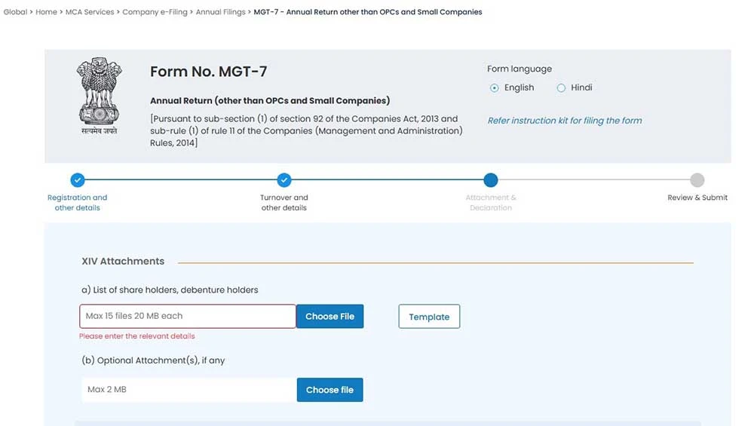Screen dimensions: 754x426
Task: Click 'List of share holders, debenture holders' label
Action: click(170, 290)
